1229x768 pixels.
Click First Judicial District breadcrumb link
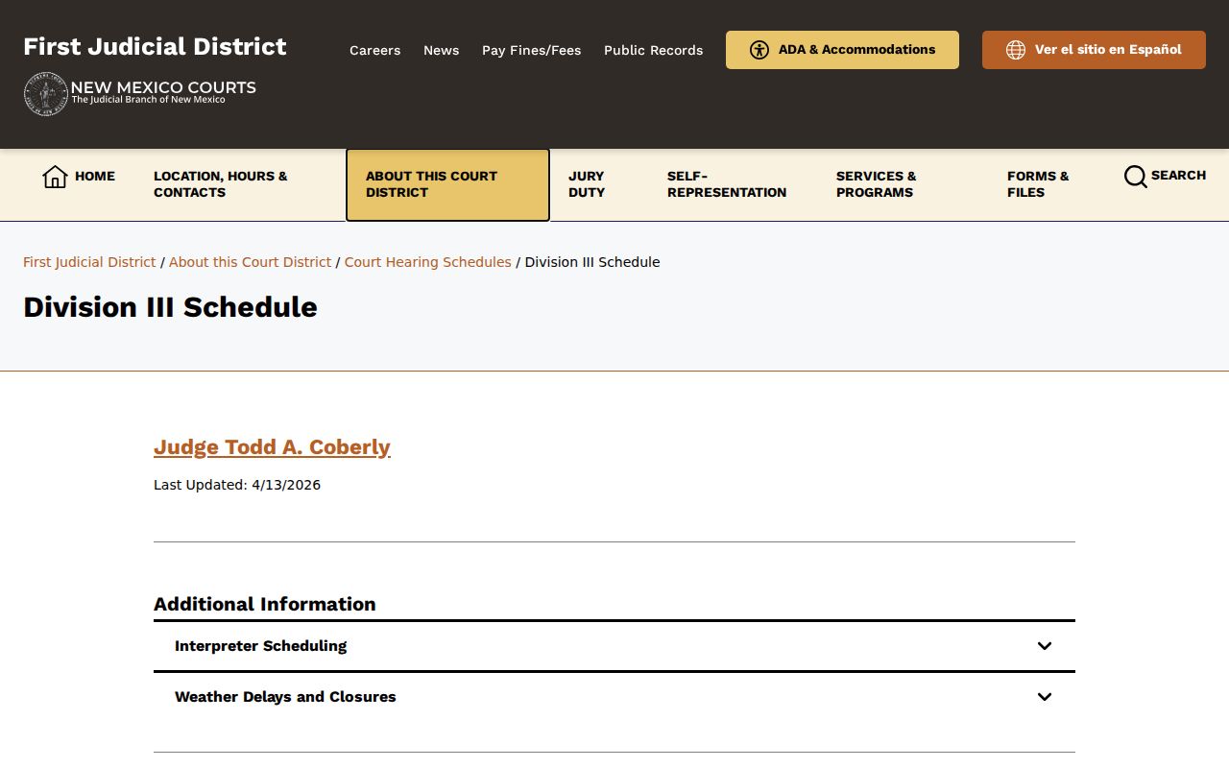tap(89, 262)
